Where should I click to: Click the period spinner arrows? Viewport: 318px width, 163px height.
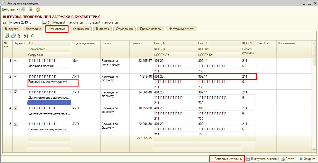(49, 22)
